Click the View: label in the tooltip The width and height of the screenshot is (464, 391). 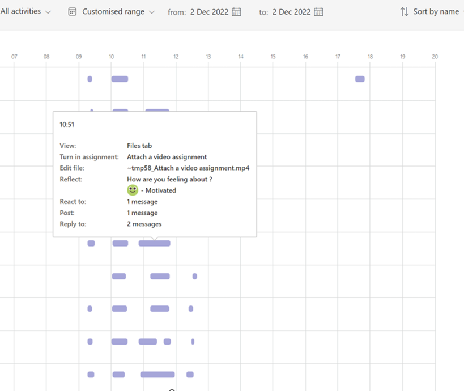click(68, 146)
